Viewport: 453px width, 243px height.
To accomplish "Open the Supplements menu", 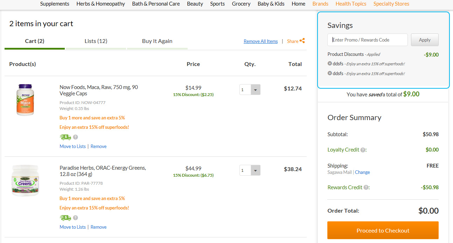I will click(55, 4).
